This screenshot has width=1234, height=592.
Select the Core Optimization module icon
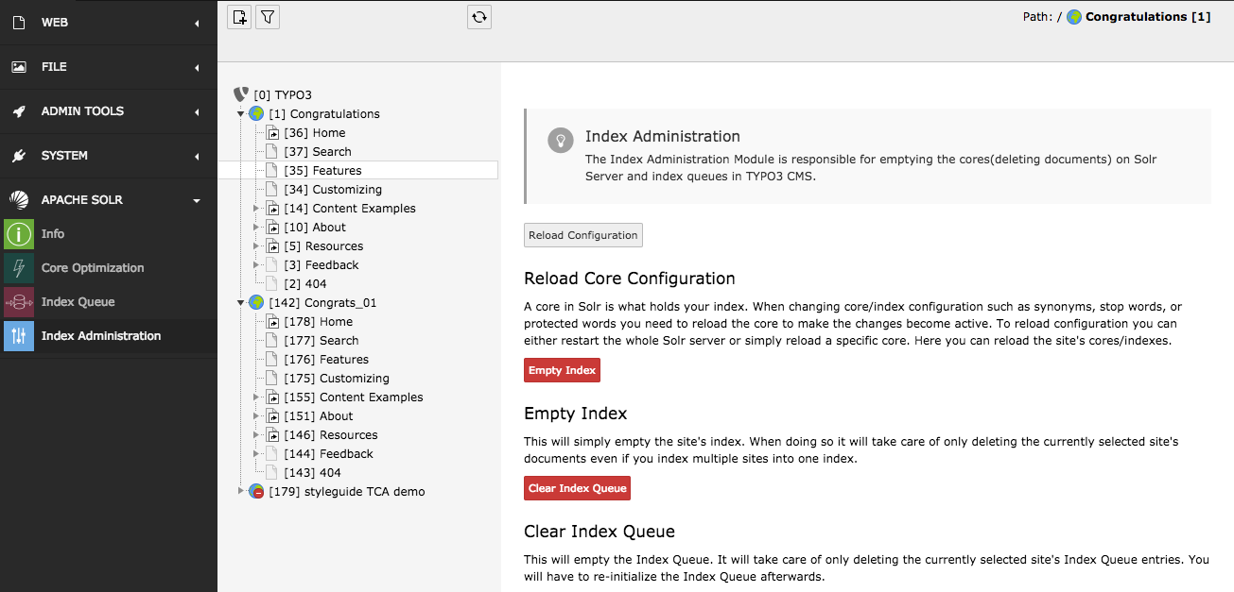(19, 268)
